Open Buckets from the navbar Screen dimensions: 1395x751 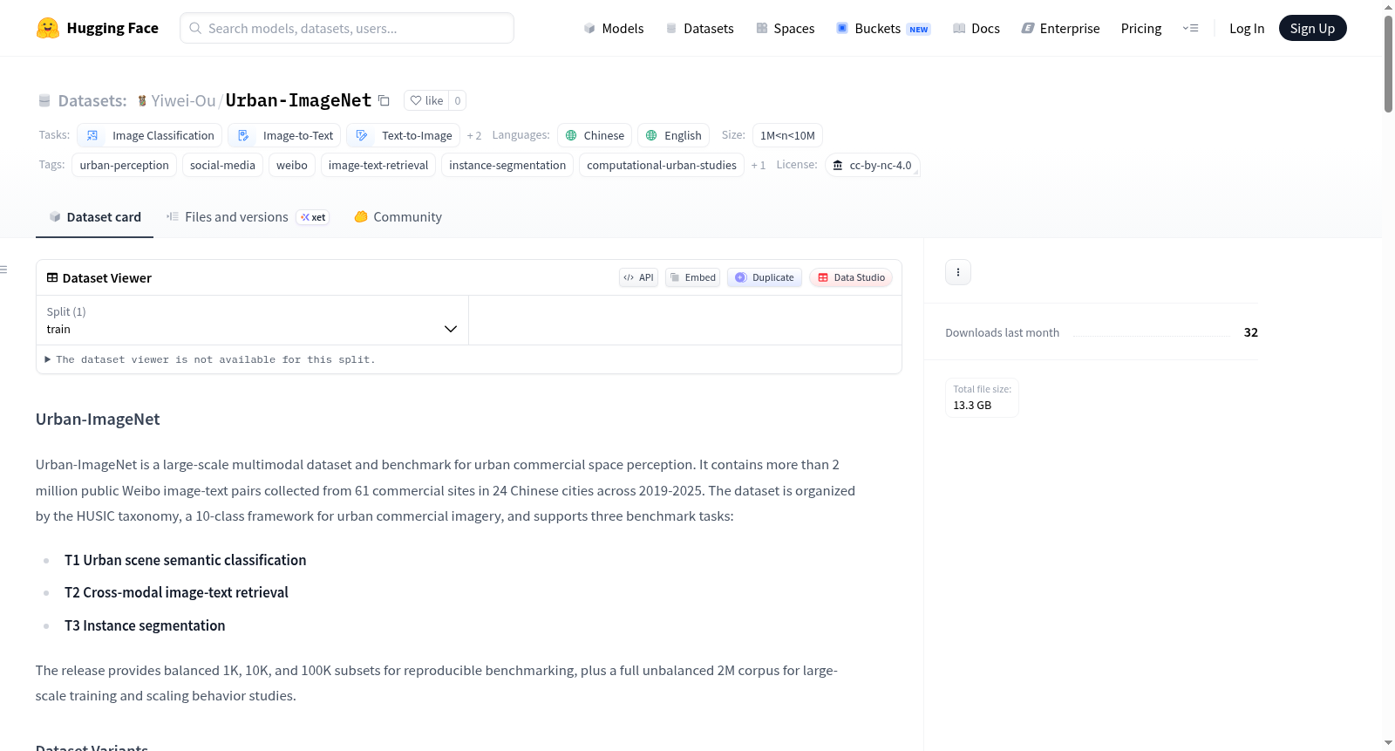(882, 28)
